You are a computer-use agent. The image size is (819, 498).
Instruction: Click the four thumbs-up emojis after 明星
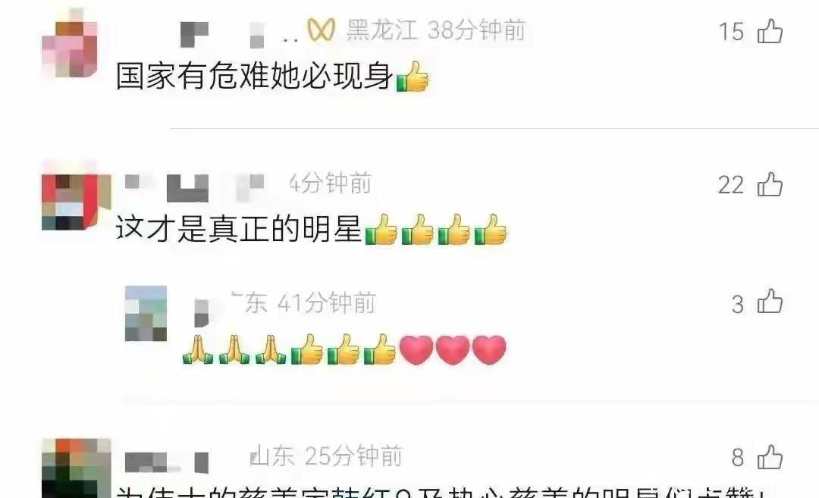(435, 229)
